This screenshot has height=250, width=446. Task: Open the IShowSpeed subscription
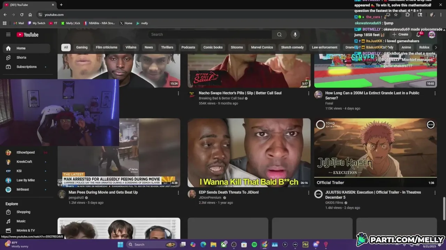(26, 152)
